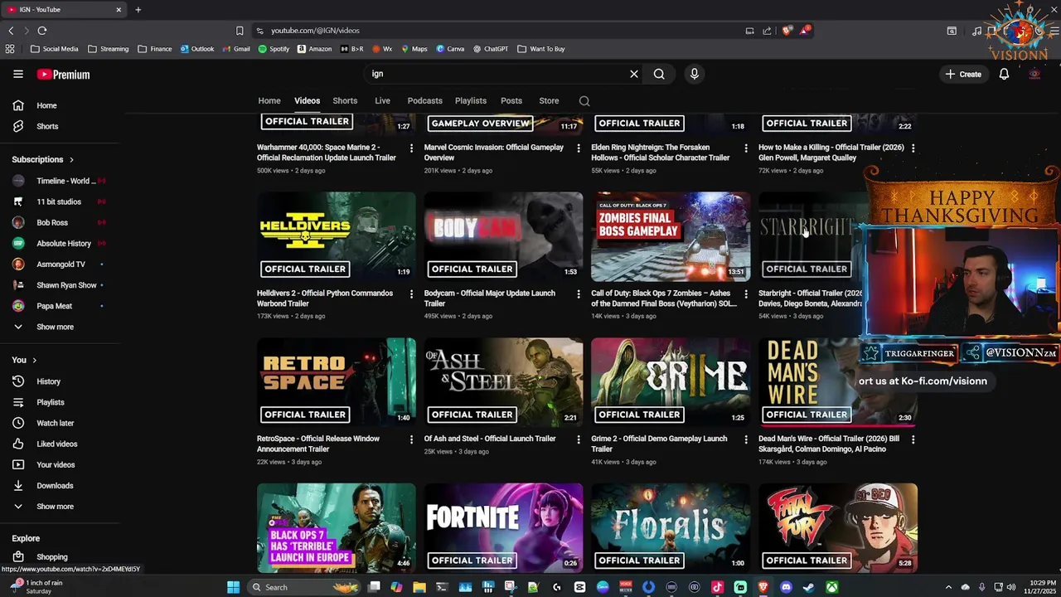The image size is (1061, 597).
Task: Click the search magnifier button
Action: (x=659, y=74)
